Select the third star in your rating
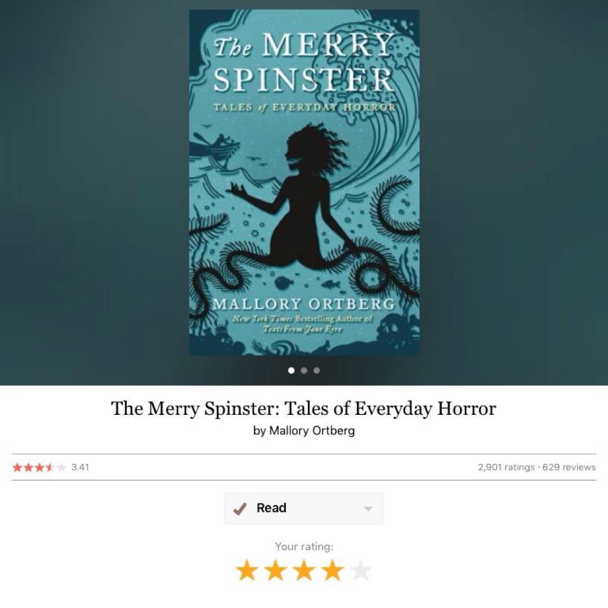The width and height of the screenshot is (608, 608). 304,570
